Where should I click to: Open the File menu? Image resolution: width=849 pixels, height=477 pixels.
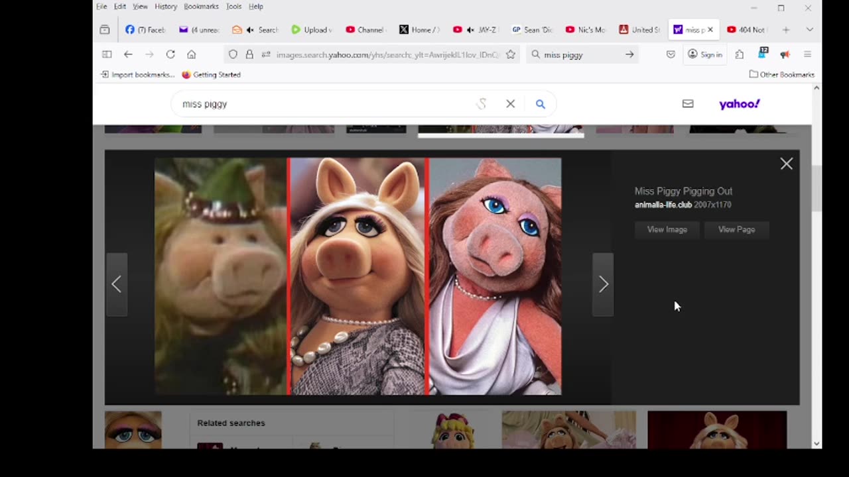coord(101,7)
